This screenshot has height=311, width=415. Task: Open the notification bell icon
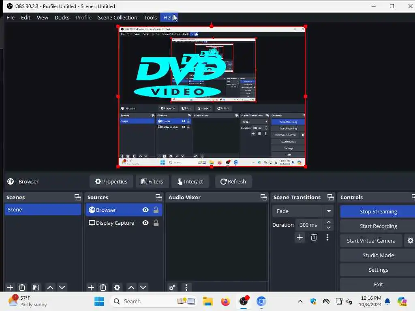pyautogui.click(x=387, y=301)
